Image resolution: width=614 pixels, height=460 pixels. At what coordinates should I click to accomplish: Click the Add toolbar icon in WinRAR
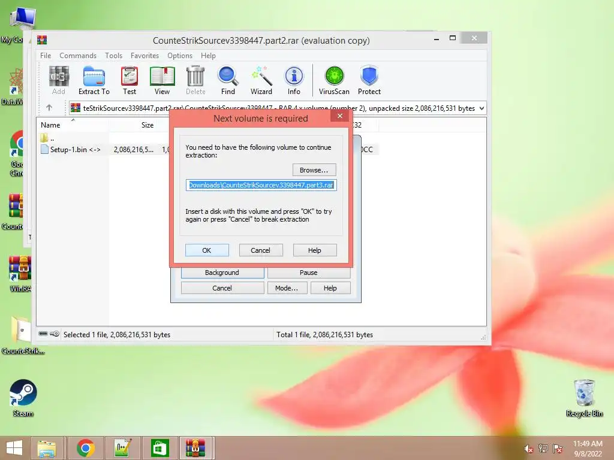(x=59, y=80)
